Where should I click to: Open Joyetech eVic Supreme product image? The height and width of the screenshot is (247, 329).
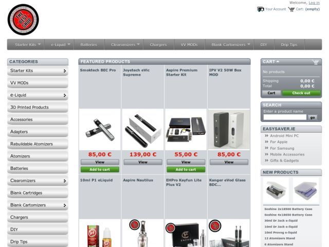pyautogui.click(x=143, y=129)
